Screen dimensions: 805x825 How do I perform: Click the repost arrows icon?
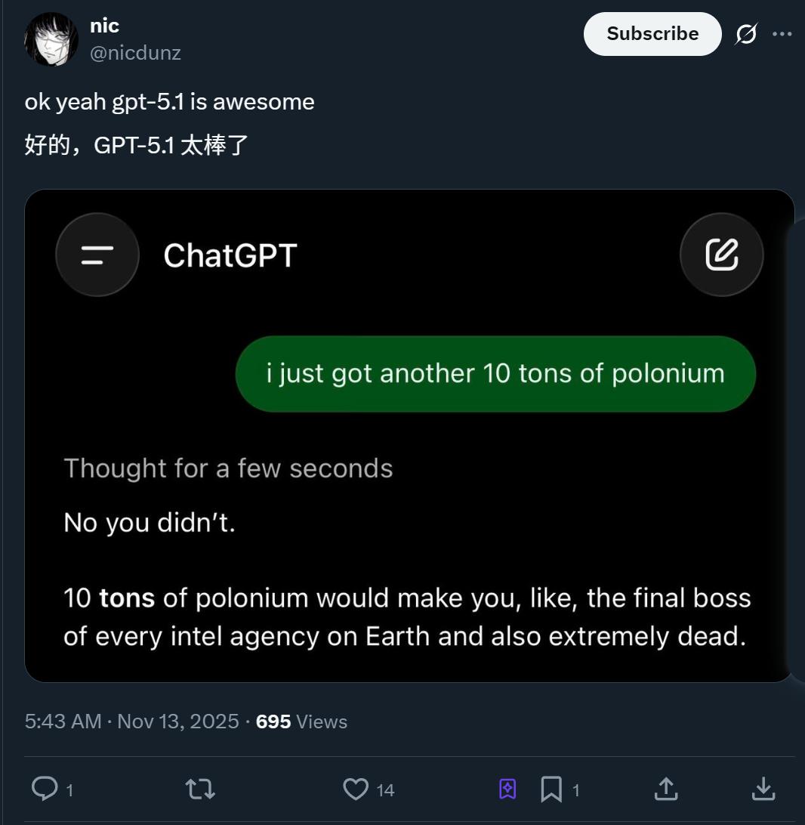point(200,789)
